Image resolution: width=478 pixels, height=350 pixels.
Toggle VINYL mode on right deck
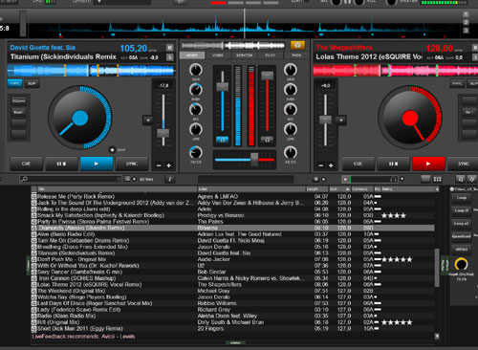457,83
